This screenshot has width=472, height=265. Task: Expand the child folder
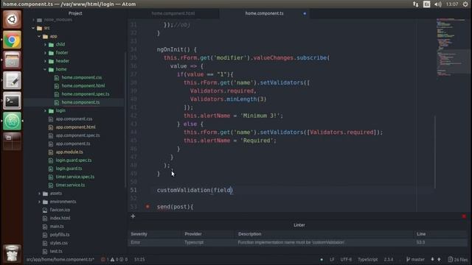46,44
